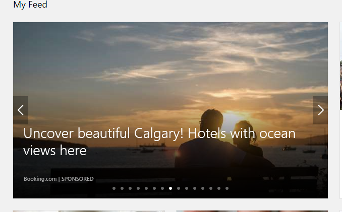Screen dimensions: 342x212
Task: Jump to the second carousel dot
Action: pyautogui.click(x=122, y=188)
